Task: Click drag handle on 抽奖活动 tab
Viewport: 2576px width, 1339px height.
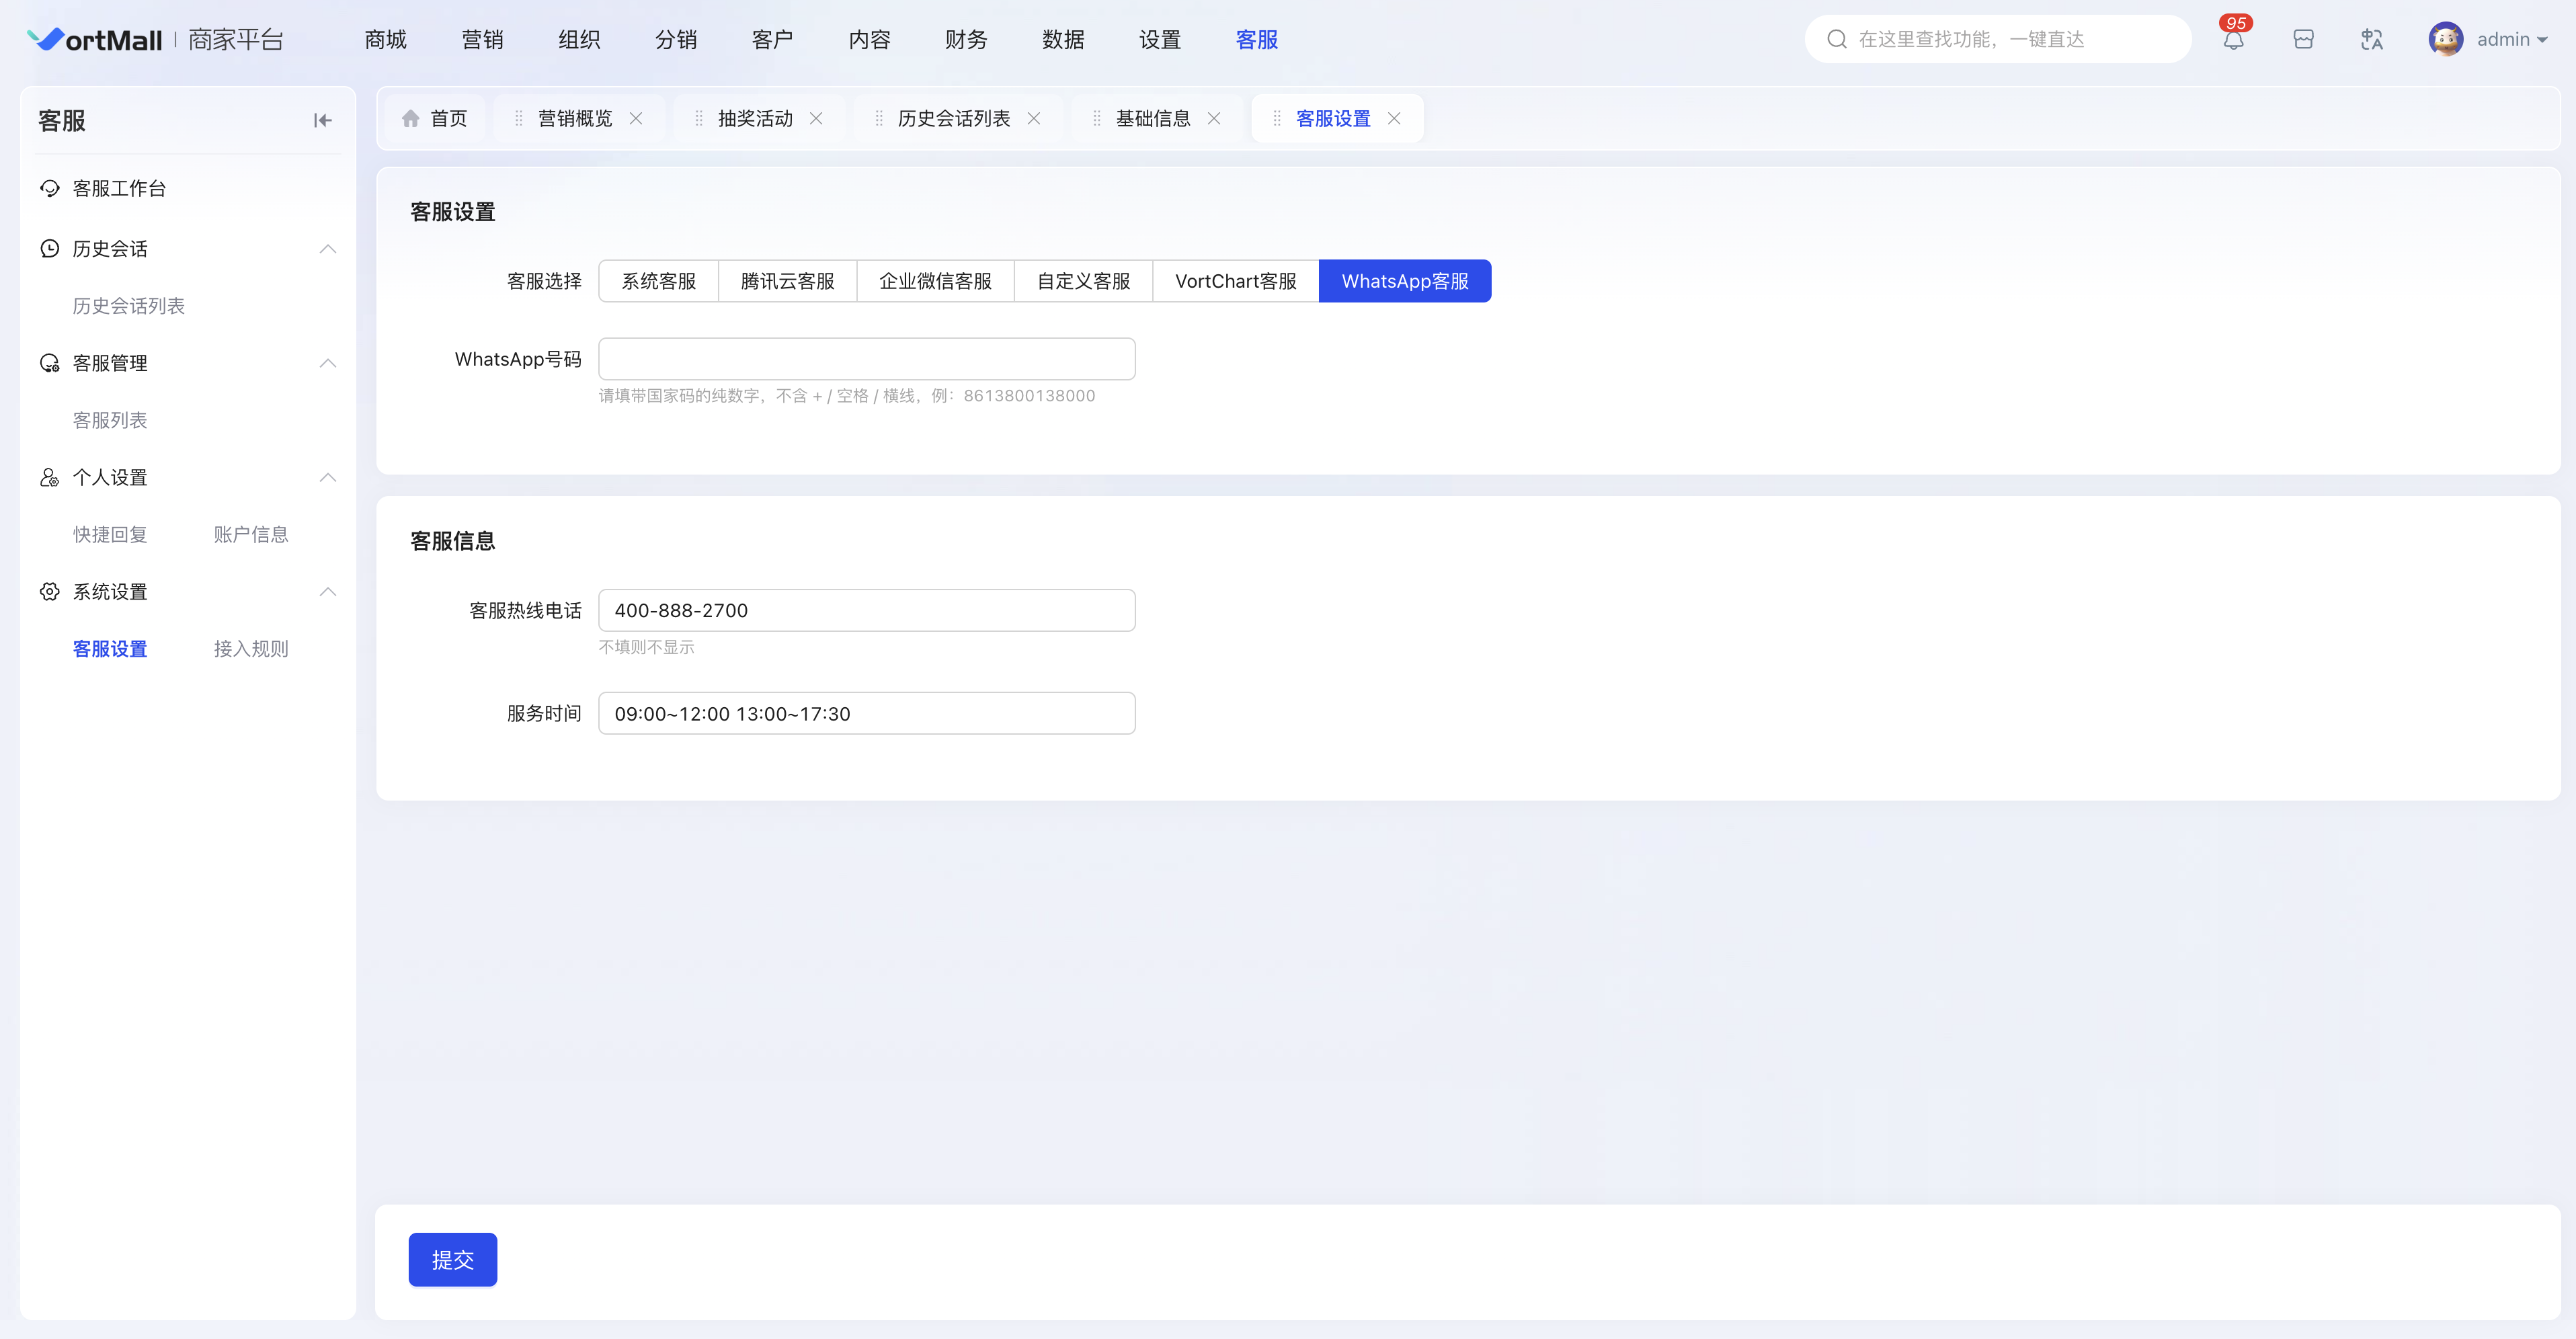Action: coord(698,118)
